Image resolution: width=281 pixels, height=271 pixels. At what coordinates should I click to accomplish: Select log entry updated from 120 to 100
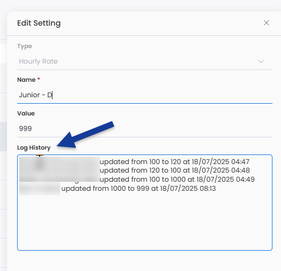point(174,170)
